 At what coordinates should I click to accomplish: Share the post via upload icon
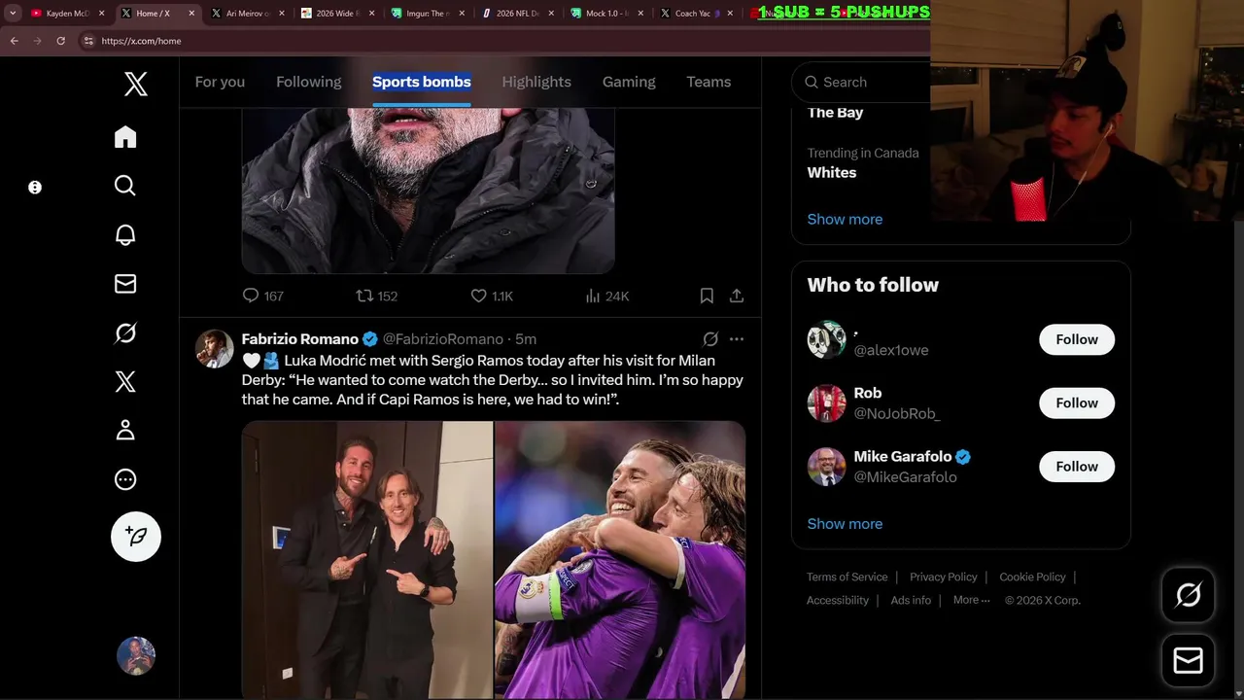[x=737, y=296]
